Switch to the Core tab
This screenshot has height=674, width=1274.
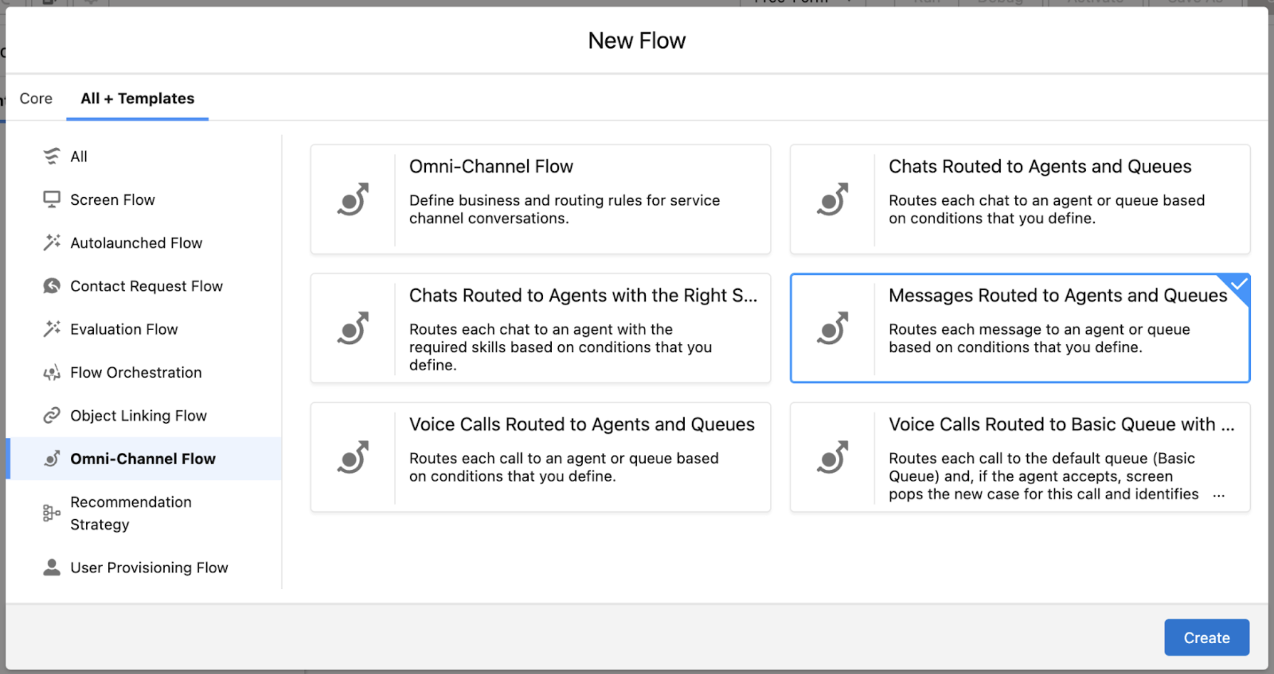coord(36,98)
